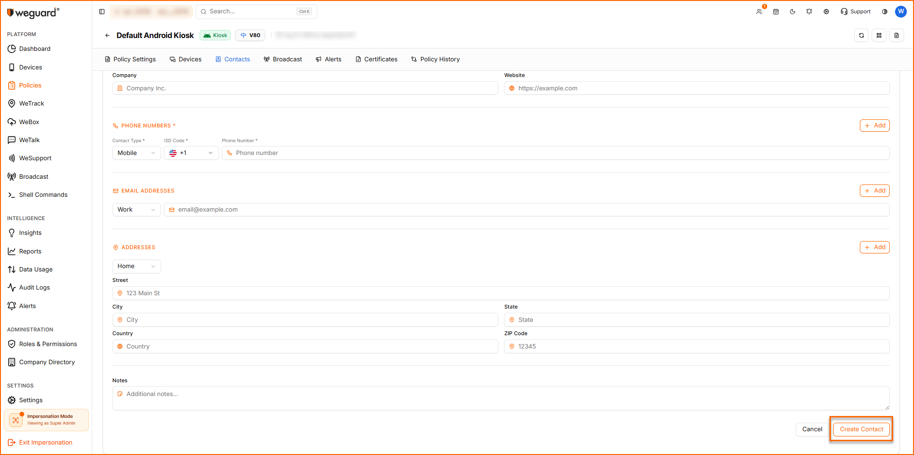The image size is (914, 455).
Task: Open the Home address type dropdown
Action: [x=136, y=266]
